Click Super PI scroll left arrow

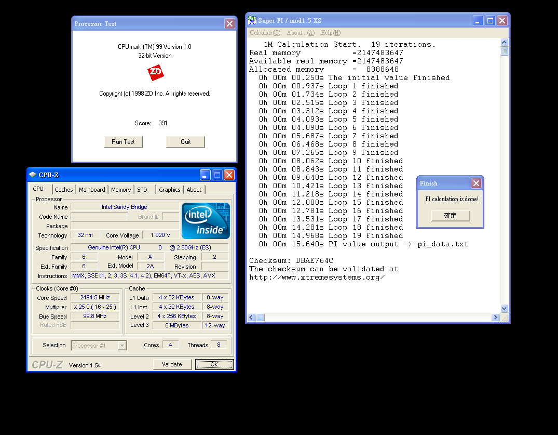[251, 318]
